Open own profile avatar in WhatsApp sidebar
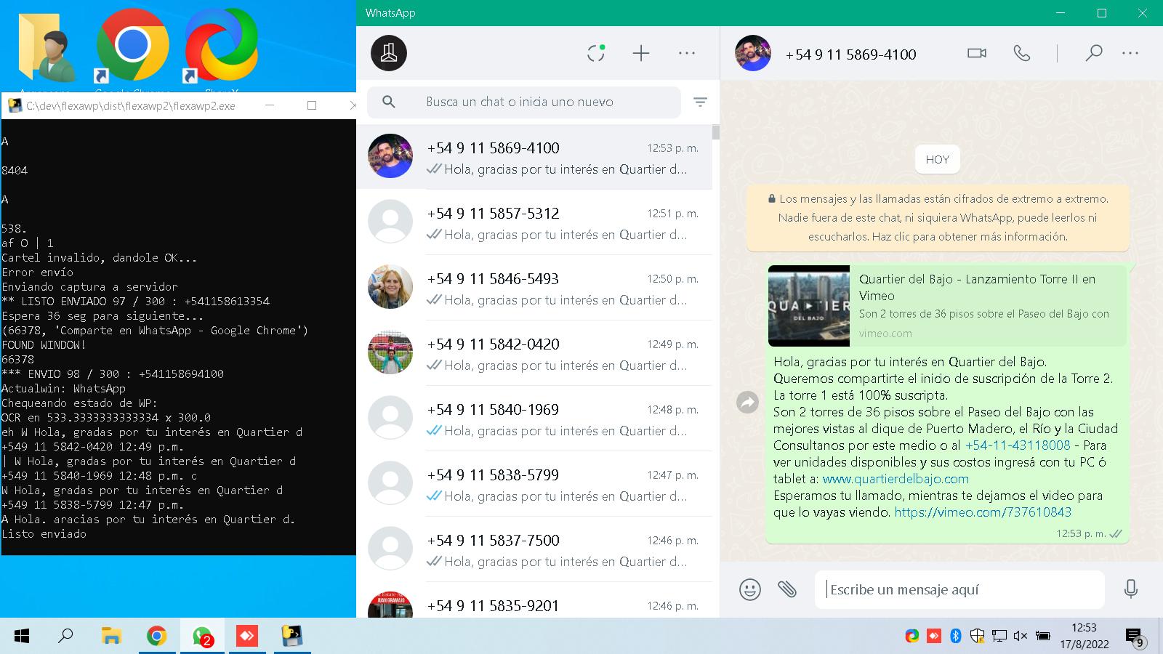This screenshot has width=1163, height=654. [x=389, y=53]
